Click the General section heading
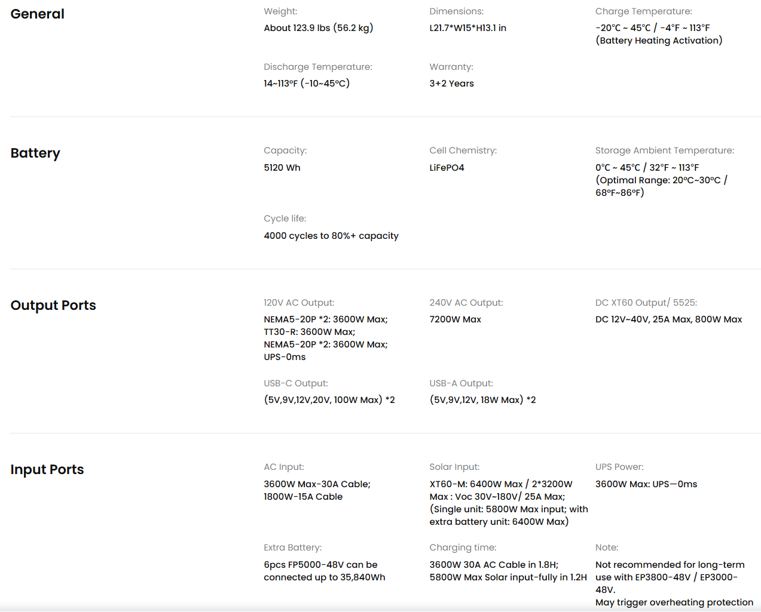 coord(37,14)
